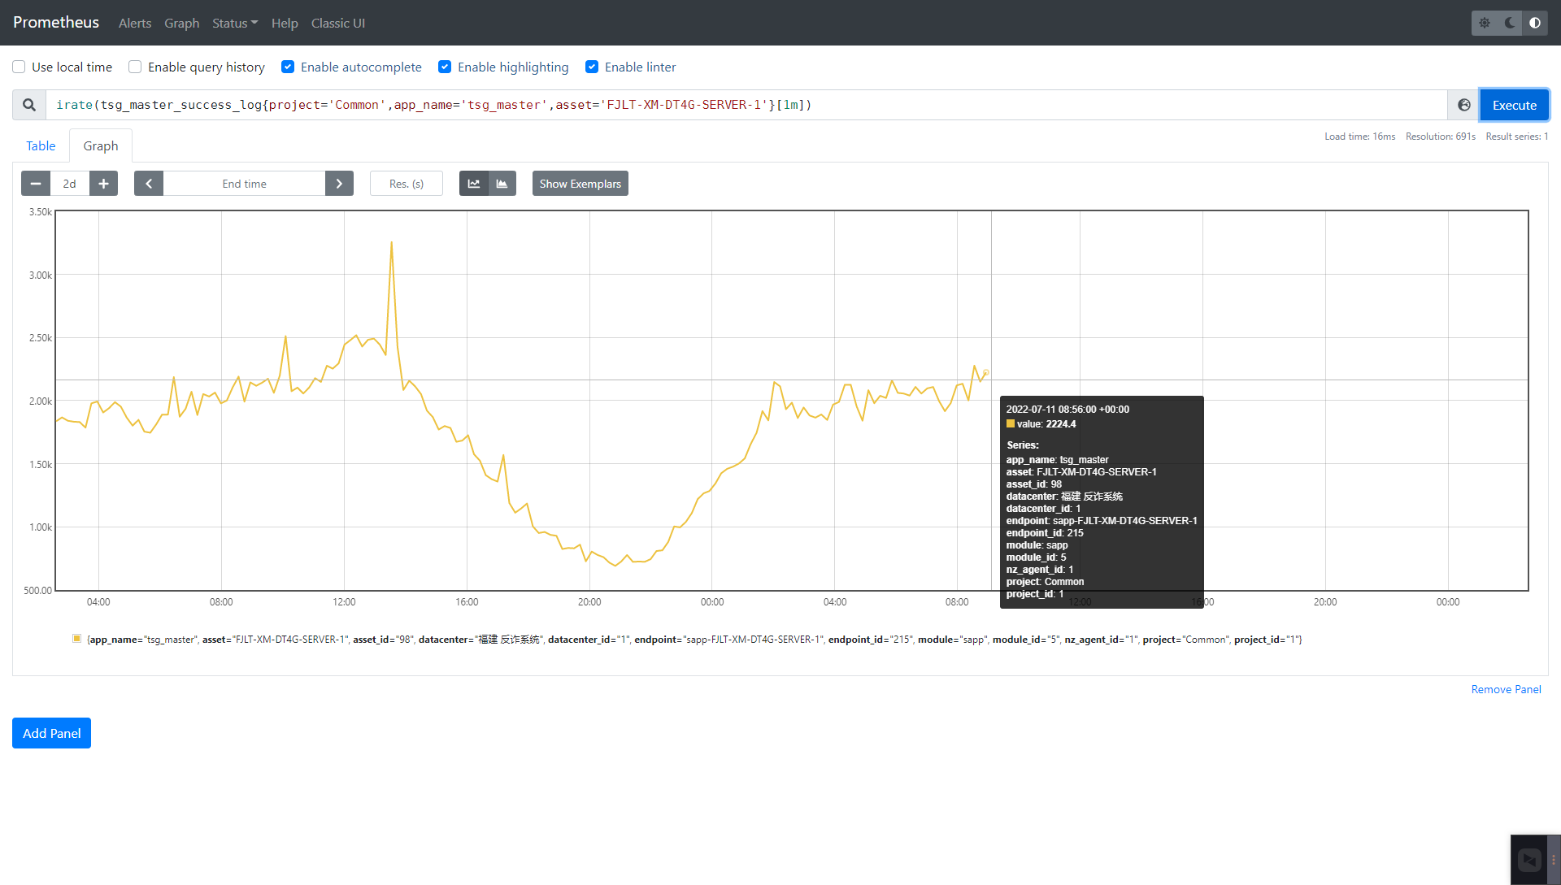Screen dimensions: 1561x885
Task: Select the light theme sun icon
Action: click(x=1485, y=23)
